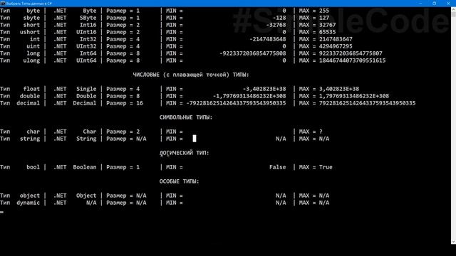Click the 'MAX = 2147483647' value
Image resolution: width=456 pixels, height=256 pixels.
[x=326, y=39]
